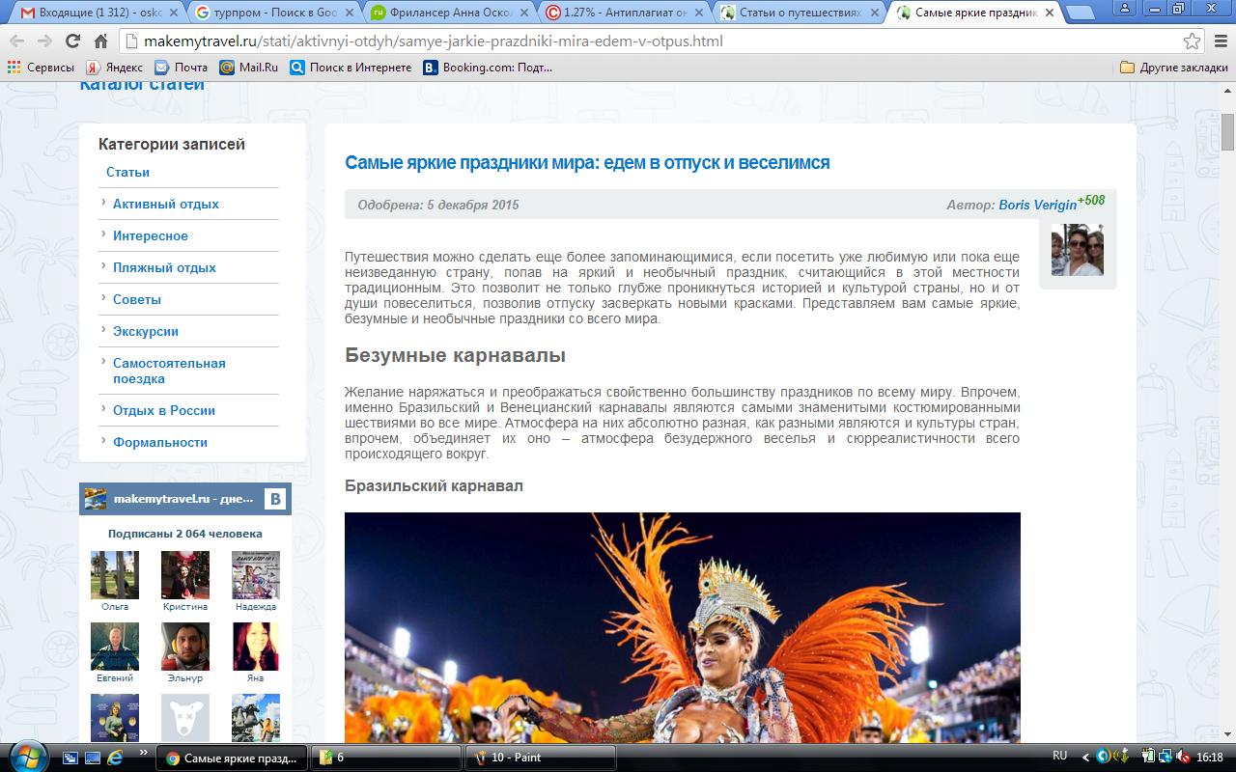Open the Формальности category

[159, 442]
